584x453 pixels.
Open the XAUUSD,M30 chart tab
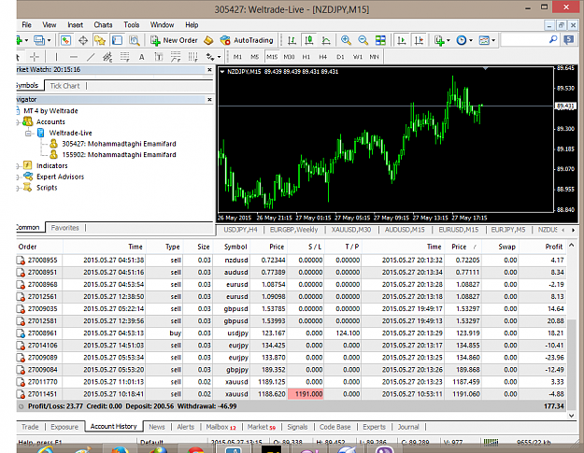coord(351,230)
